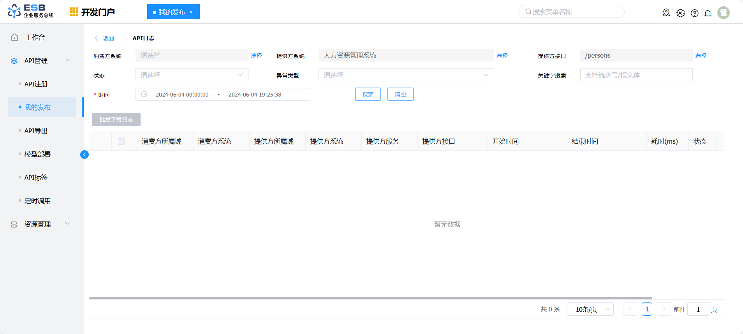This screenshot has width=743, height=334.
Task: Open API注册 in the sidebar
Action: (36, 84)
